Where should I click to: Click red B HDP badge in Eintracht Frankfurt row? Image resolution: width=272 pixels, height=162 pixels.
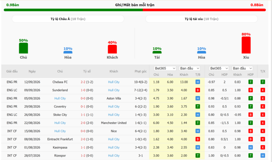coord(251,139)
